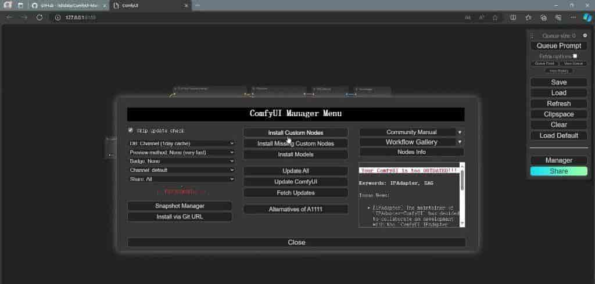The height and width of the screenshot is (284, 595).
Task: Click the Keywords: IPAdapter, SAG line
Action: click(396, 183)
